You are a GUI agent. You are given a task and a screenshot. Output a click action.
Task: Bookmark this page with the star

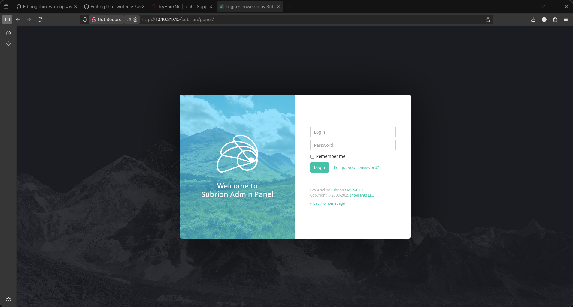(x=488, y=20)
